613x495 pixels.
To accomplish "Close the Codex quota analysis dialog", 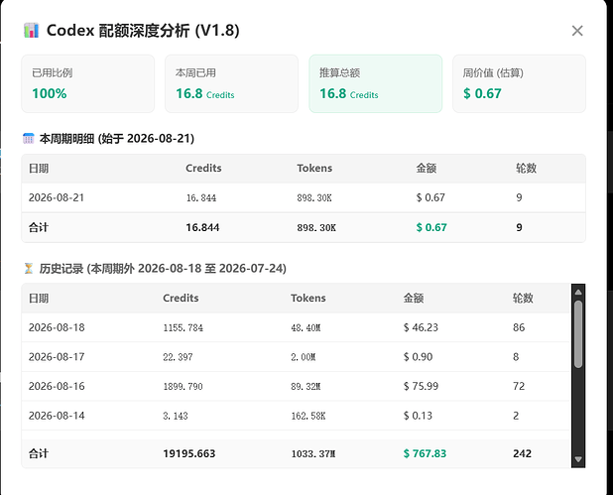I will coord(577,31).
